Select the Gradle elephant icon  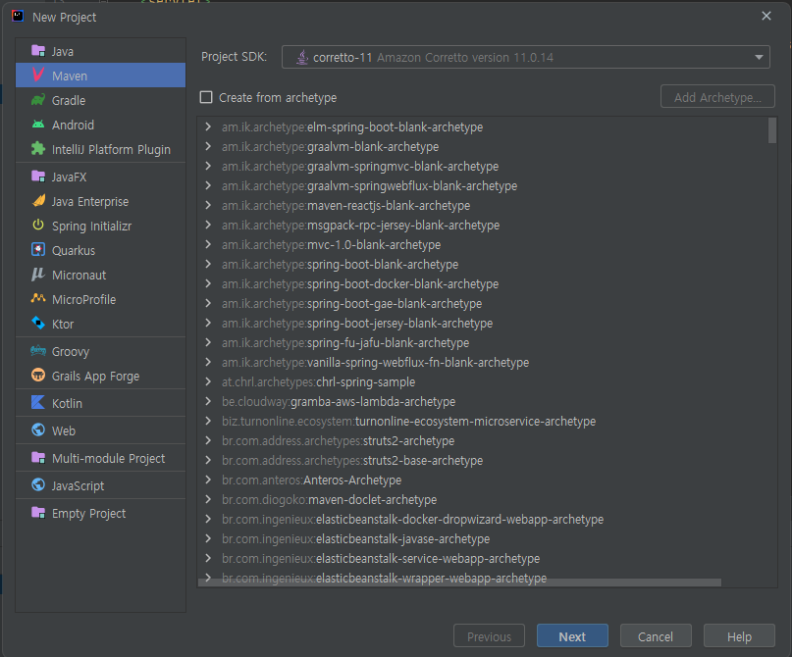pos(38,99)
